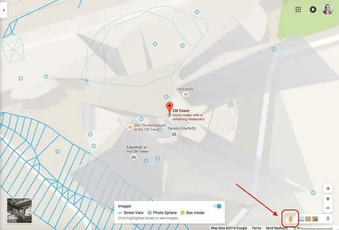This screenshot has height=230, width=339.
Task: Zoom in with the plus button
Action: click(x=328, y=199)
